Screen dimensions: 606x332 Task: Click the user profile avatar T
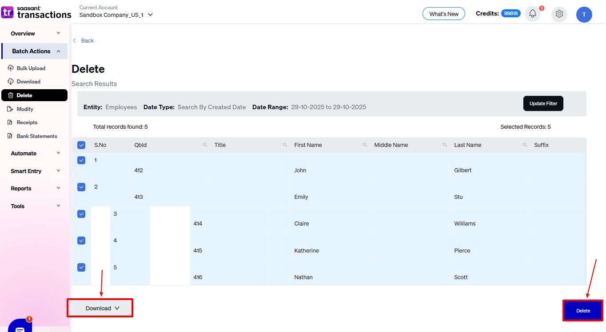tap(584, 15)
